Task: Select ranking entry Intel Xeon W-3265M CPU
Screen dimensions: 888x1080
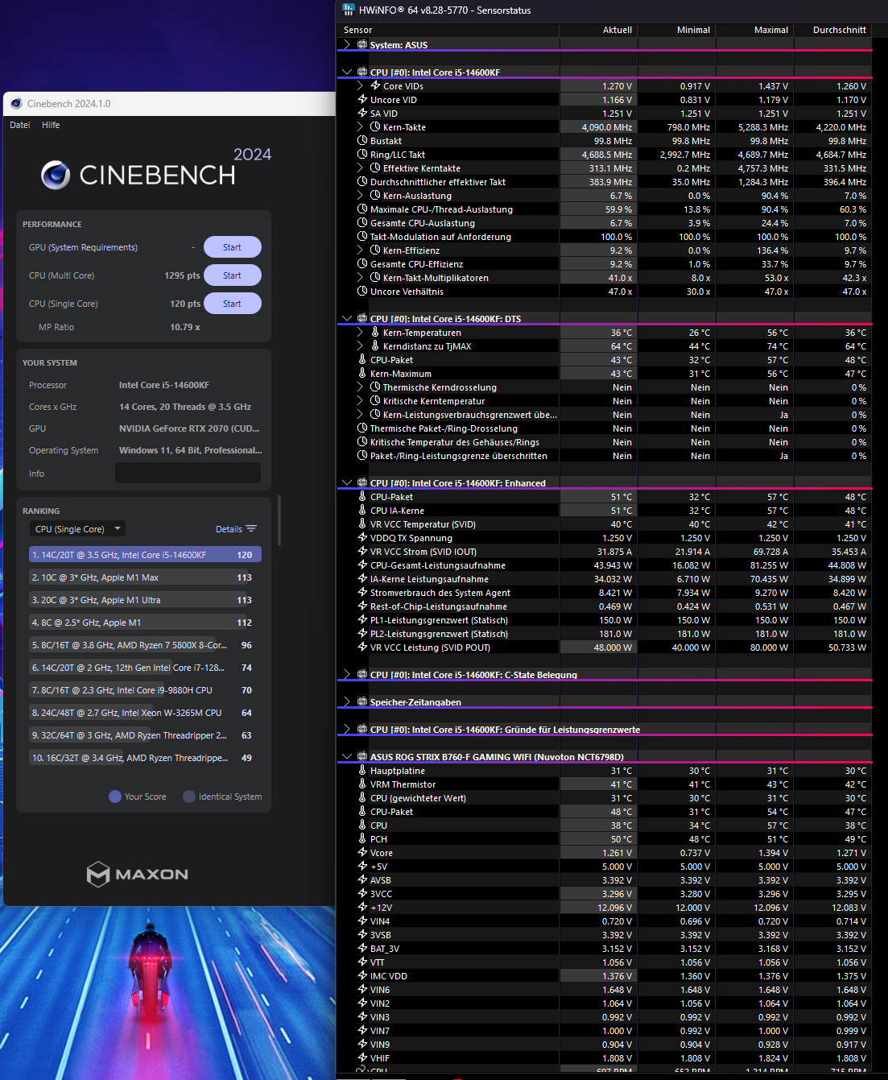Action: click(145, 713)
